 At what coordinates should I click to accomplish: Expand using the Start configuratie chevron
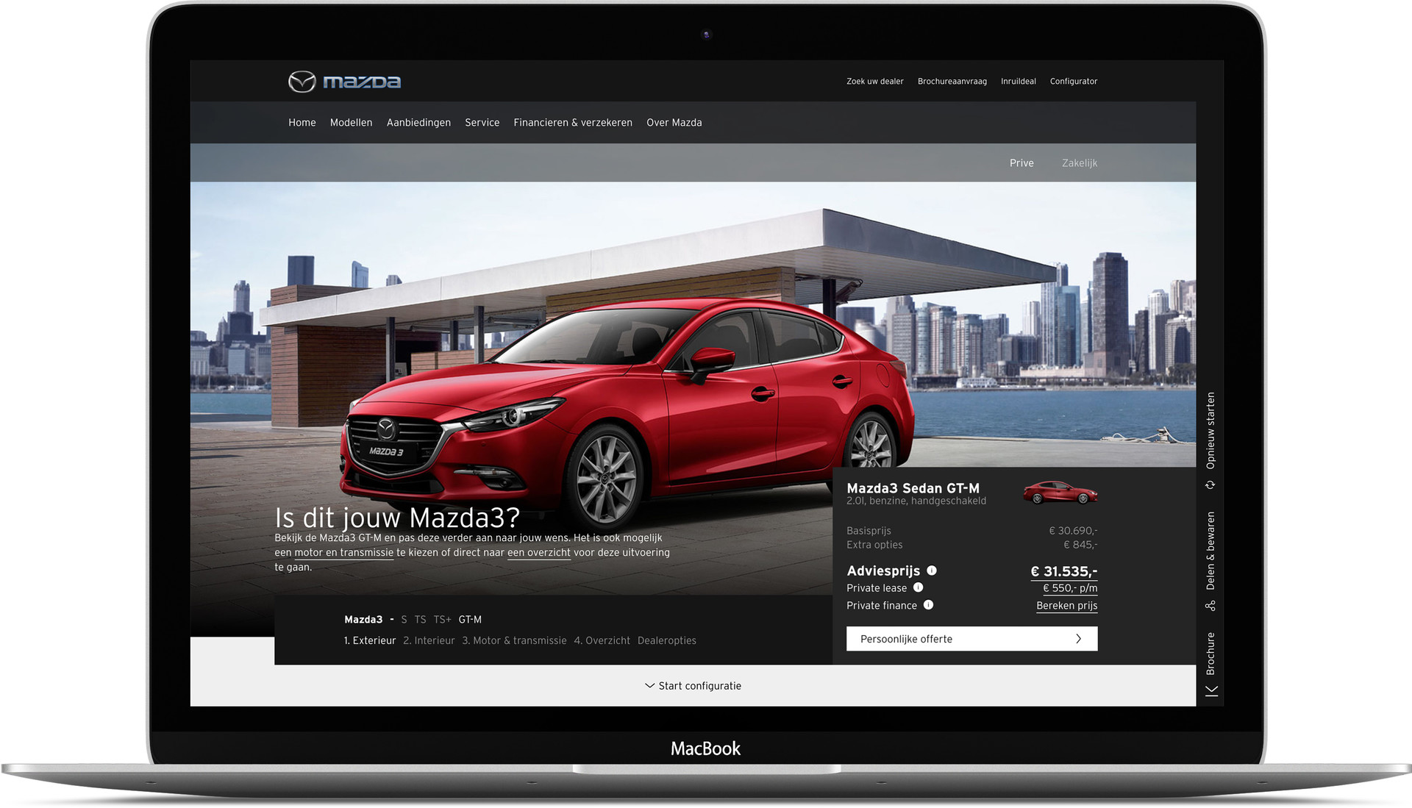(x=649, y=686)
